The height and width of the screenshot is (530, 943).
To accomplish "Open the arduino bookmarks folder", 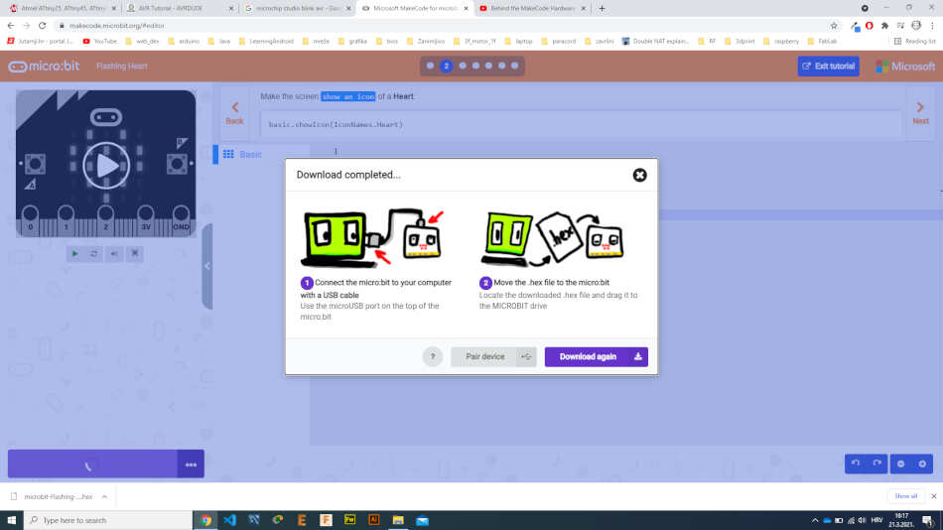I will click(184, 42).
